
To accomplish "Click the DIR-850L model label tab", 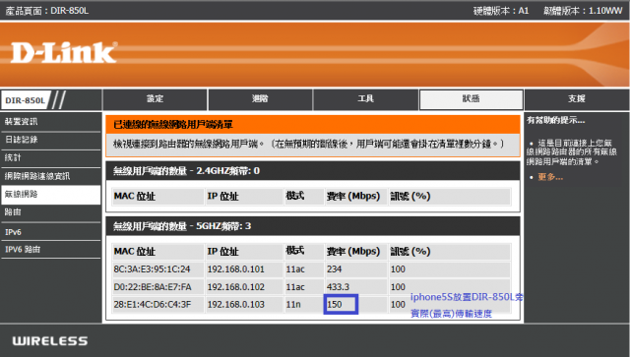I will tap(26, 100).
